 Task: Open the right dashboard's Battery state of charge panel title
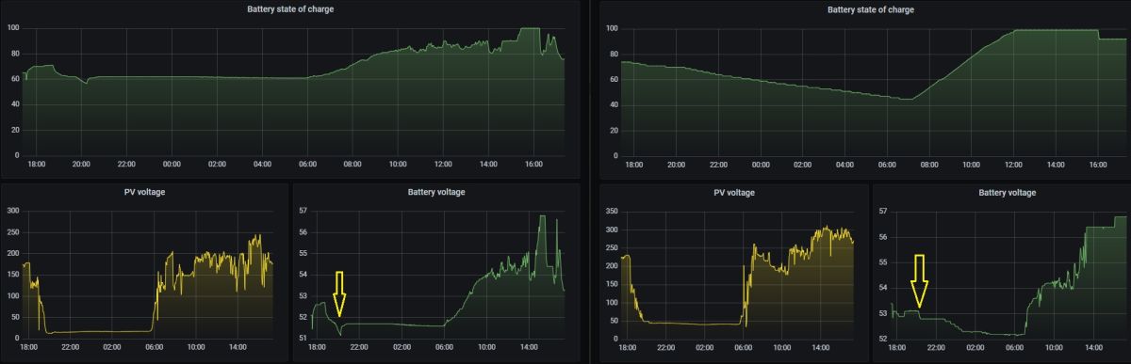click(x=871, y=9)
